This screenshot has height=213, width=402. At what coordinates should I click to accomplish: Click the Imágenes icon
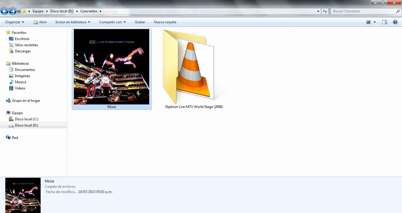click(11, 76)
